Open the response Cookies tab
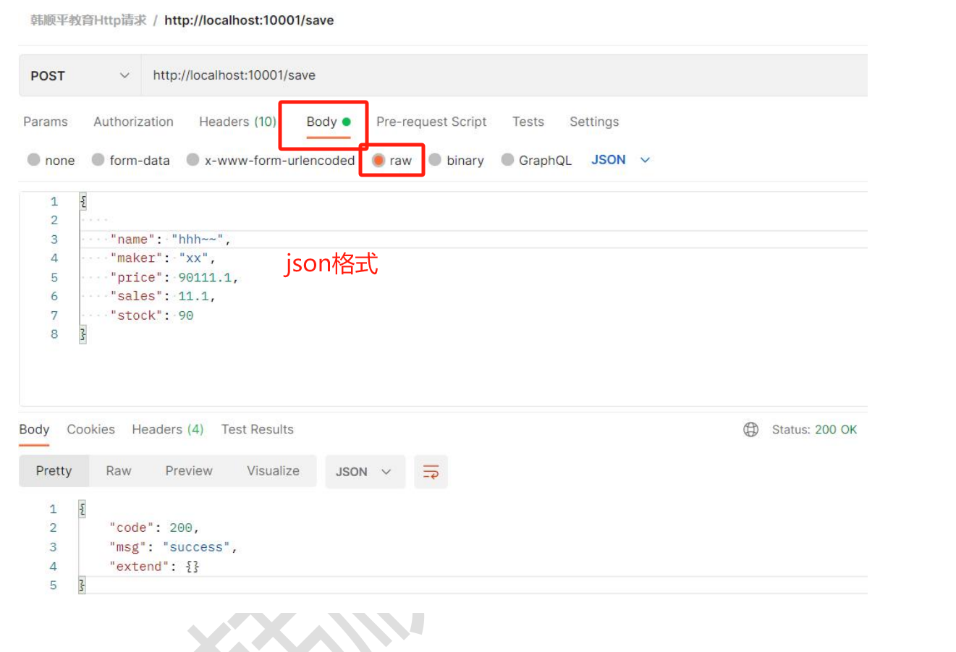 [x=91, y=430]
